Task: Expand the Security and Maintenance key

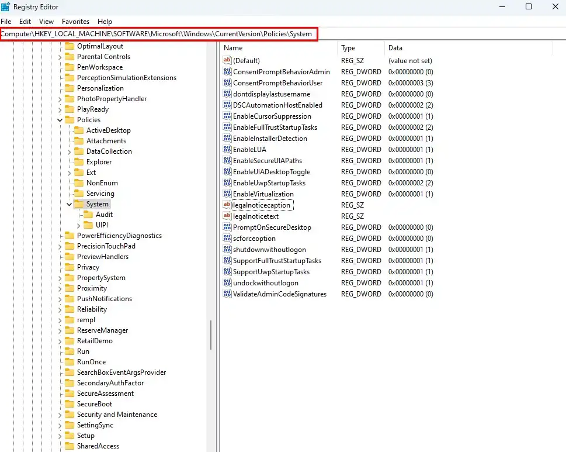Action: (x=60, y=415)
